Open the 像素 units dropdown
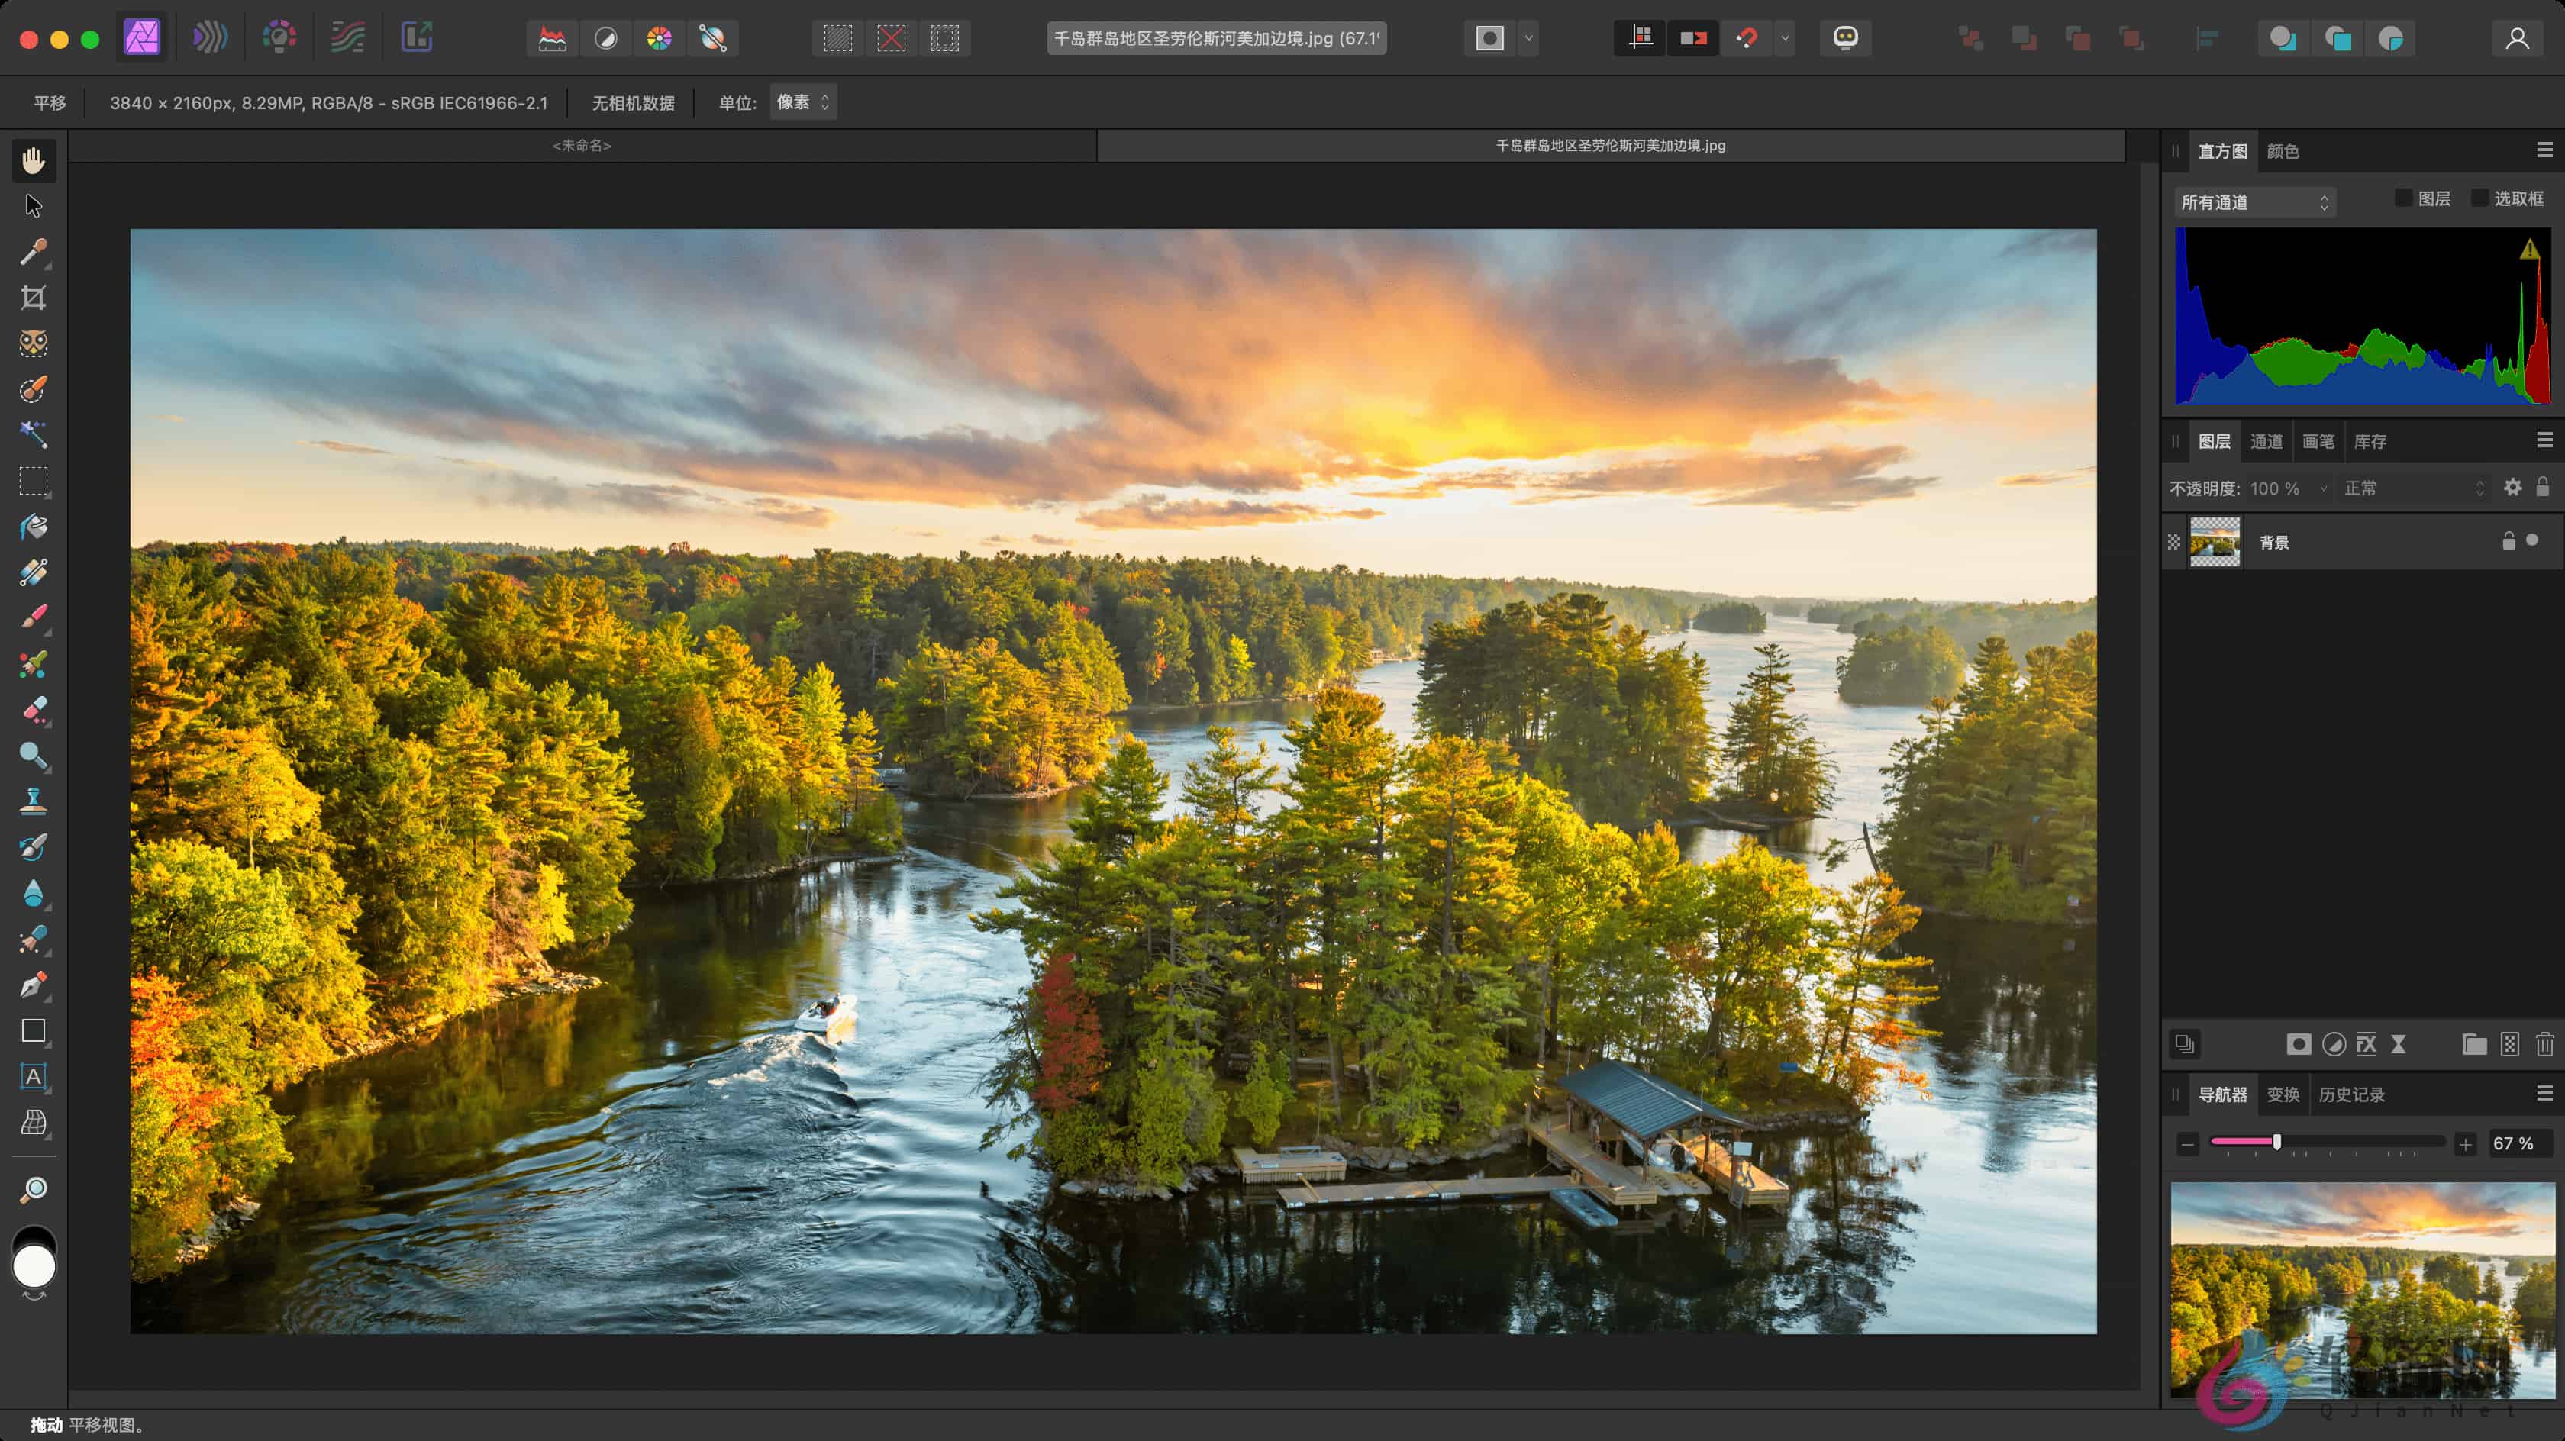This screenshot has height=1441, width=2565. point(802,102)
